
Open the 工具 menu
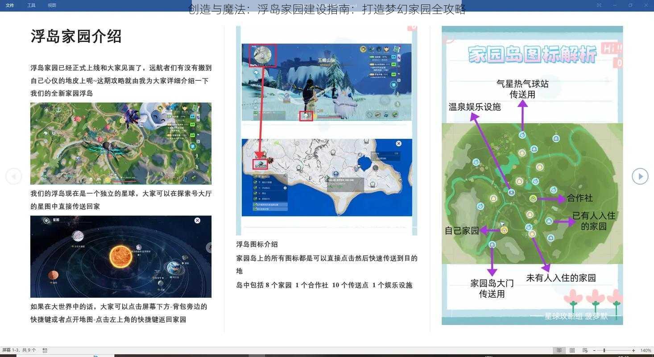tap(31, 5)
